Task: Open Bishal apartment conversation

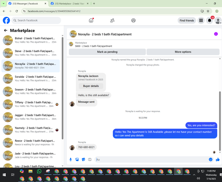Action: coord(31,40)
